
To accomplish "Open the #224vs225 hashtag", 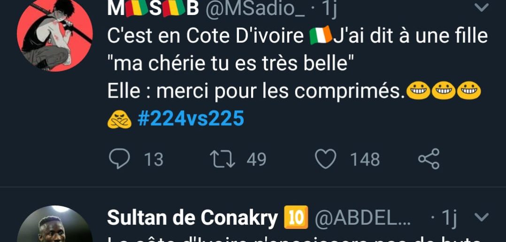I will pos(191,119).
